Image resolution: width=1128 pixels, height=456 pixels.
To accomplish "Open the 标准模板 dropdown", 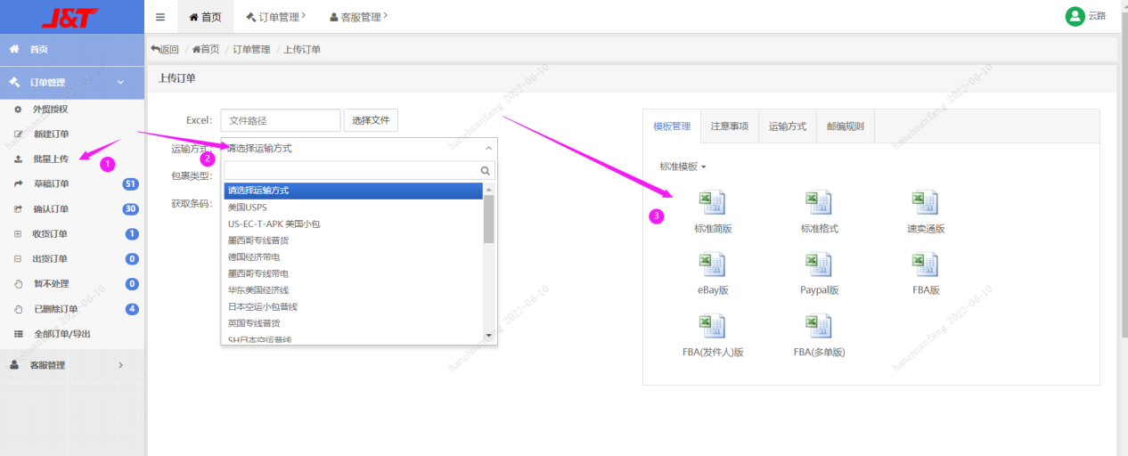I will pyautogui.click(x=683, y=167).
